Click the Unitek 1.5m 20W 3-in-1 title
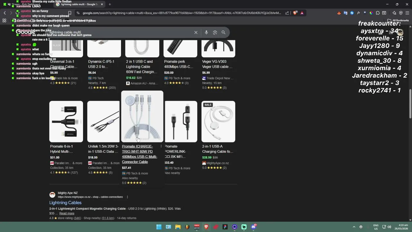412x232 pixels. coord(103,149)
